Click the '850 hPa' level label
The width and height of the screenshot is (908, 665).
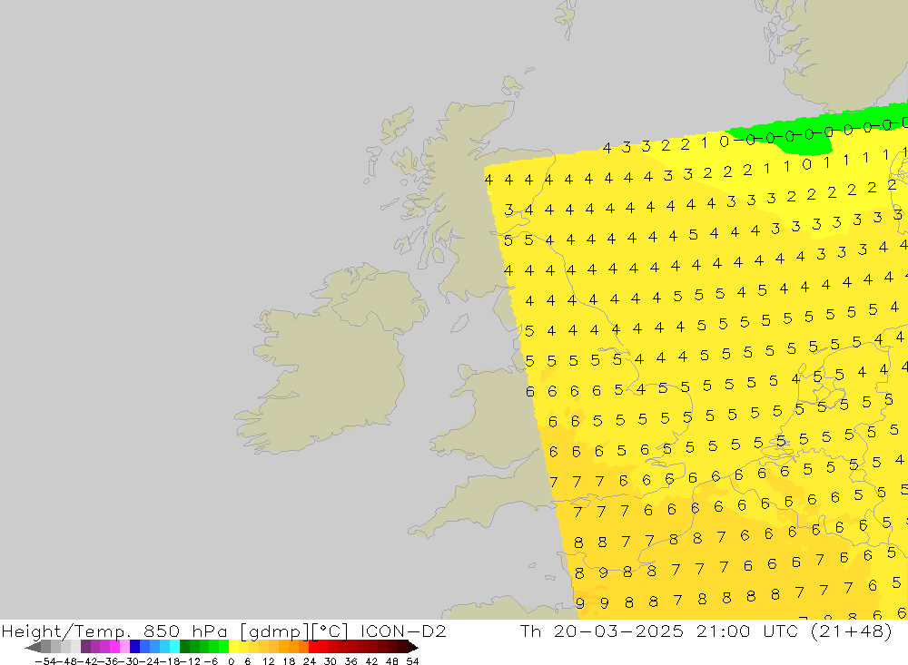pyautogui.click(x=186, y=631)
